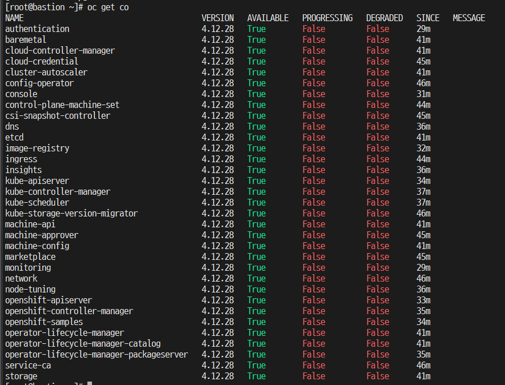Screen dimensions: 505x385
Task: Click the version number in the console row
Action: click(x=218, y=94)
